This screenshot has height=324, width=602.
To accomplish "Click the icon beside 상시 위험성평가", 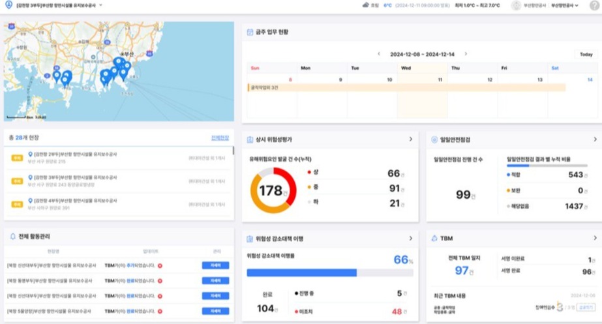I will tap(250, 140).
